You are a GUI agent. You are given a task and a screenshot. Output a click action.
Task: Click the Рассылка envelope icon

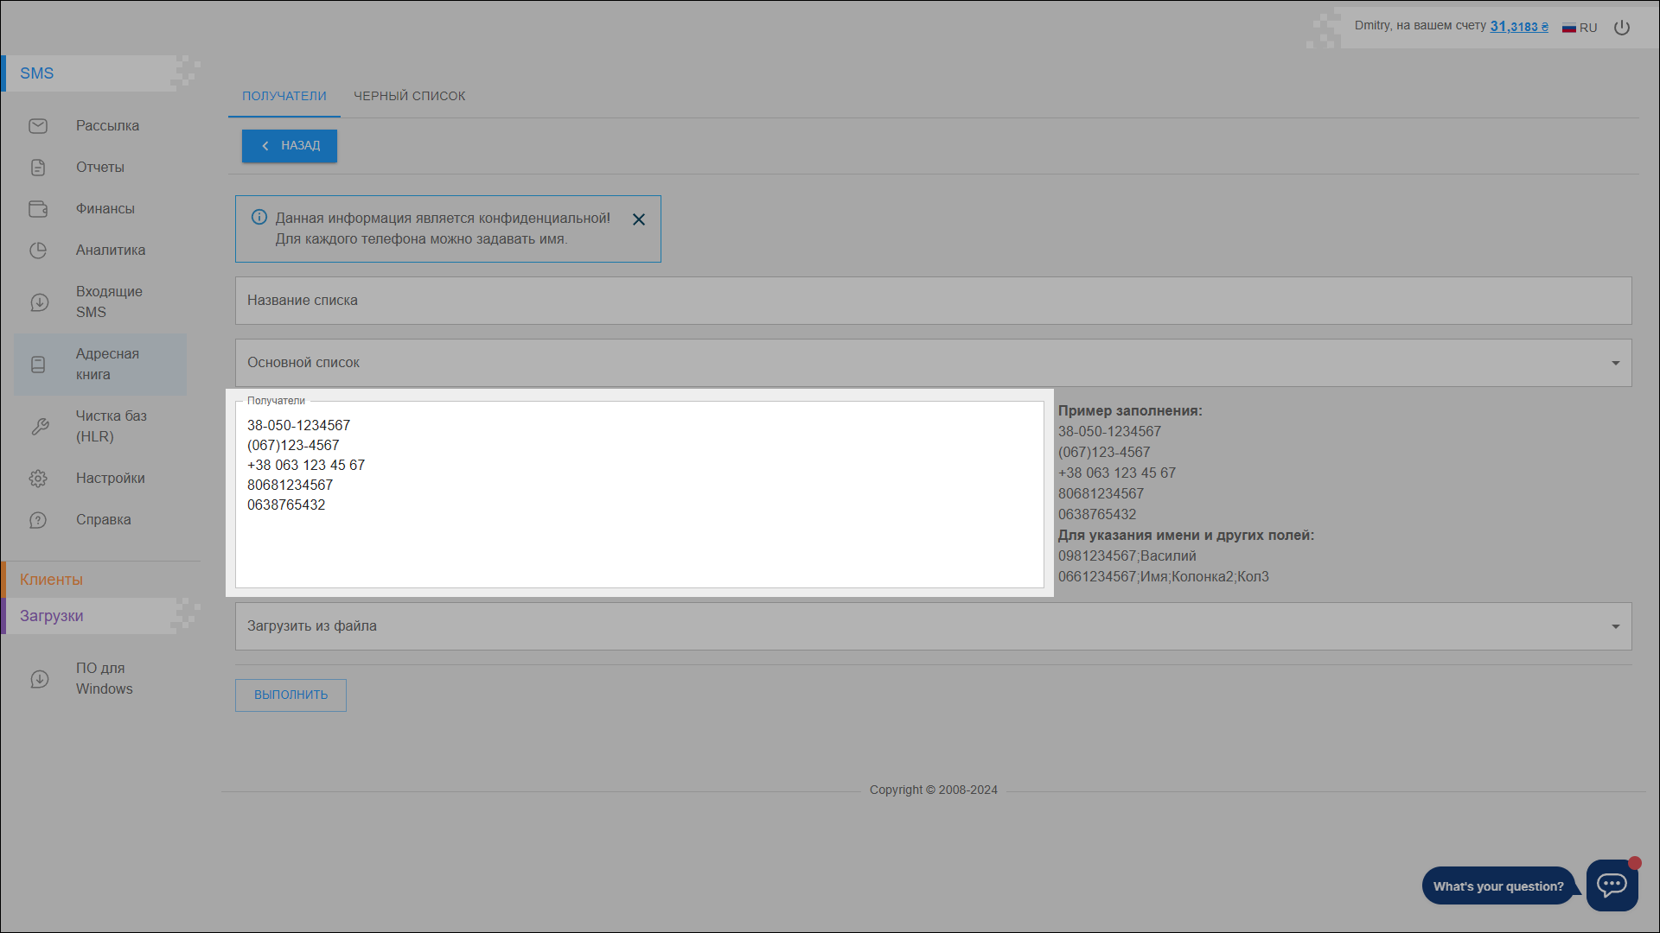(38, 126)
